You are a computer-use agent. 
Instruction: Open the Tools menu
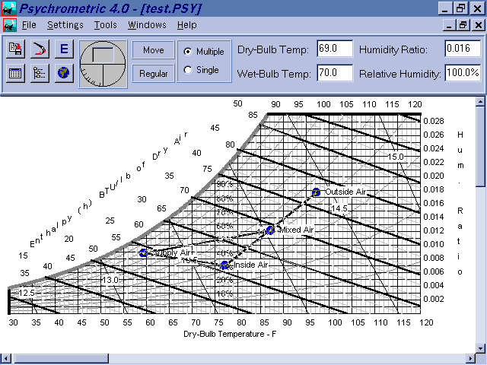click(106, 25)
